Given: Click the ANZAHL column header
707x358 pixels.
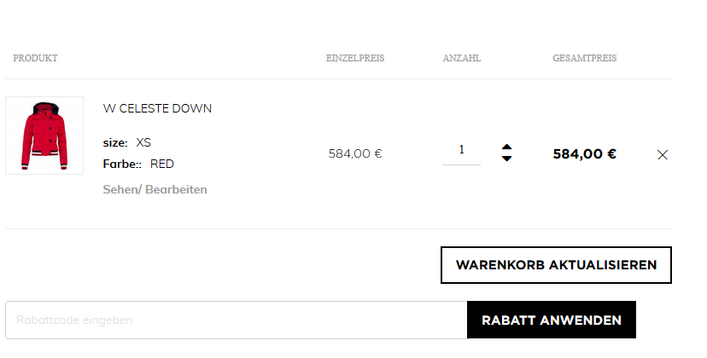Looking at the screenshot, I should 462,58.
